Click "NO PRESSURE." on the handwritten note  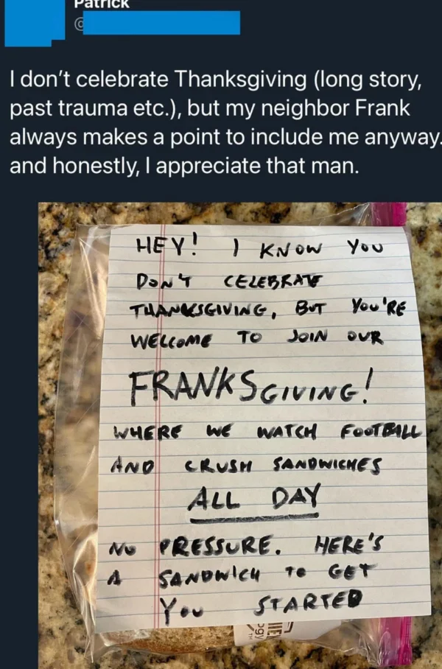point(199,550)
